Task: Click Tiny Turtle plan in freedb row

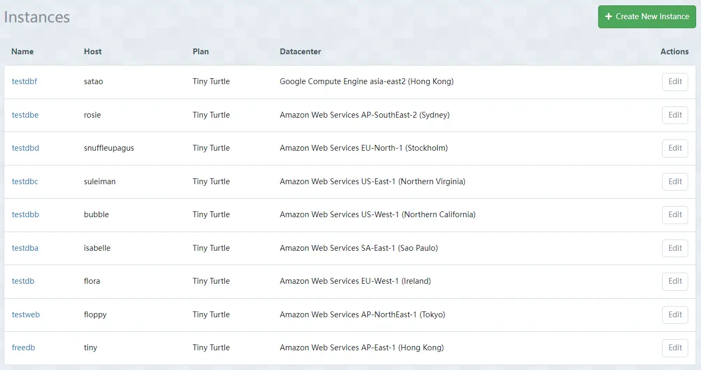Action: click(211, 348)
